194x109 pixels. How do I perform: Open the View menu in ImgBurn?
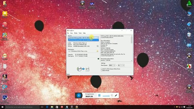point(72,33)
